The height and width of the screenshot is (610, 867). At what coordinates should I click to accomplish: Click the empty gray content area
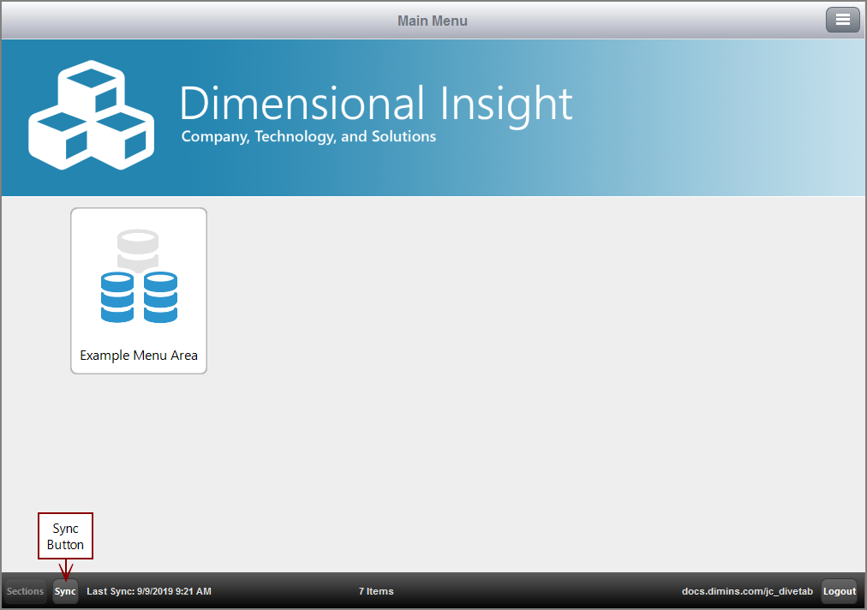pos(514,386)
